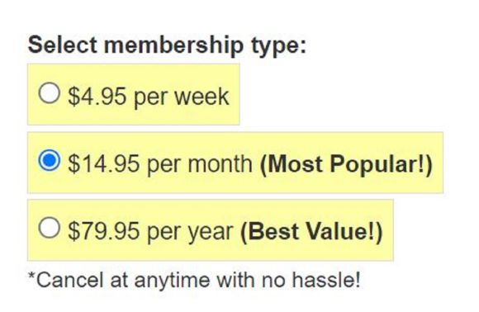Click the '$79.95 per year' label text

[150, 232]
